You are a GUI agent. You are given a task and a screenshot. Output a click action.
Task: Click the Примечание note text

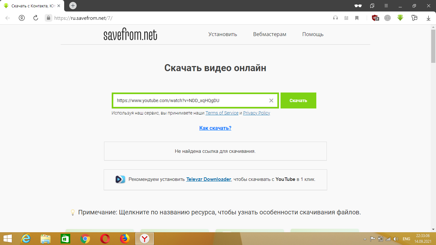(x=220, y=212)
